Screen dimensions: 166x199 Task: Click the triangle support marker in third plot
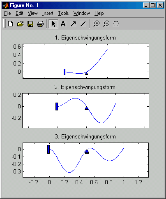87,151
